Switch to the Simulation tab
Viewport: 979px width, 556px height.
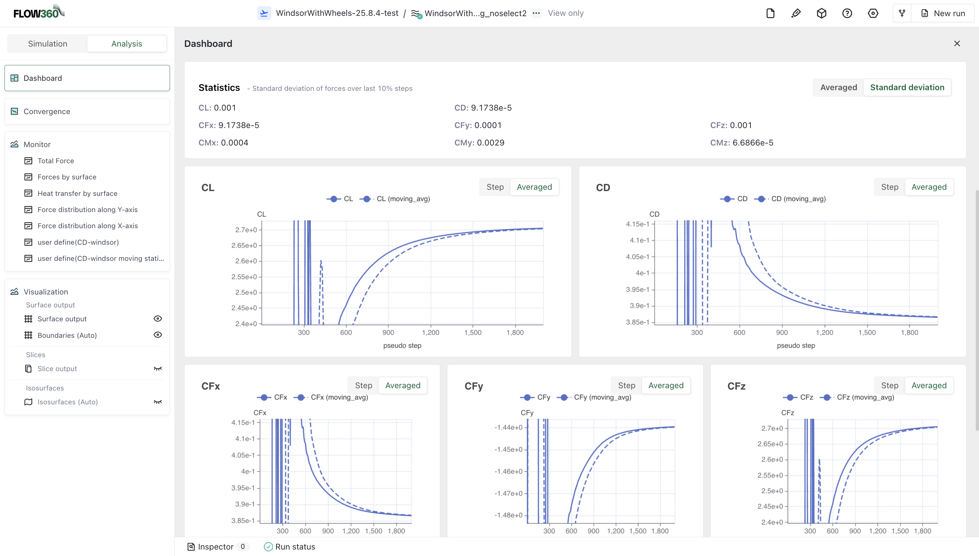point(47,43)
